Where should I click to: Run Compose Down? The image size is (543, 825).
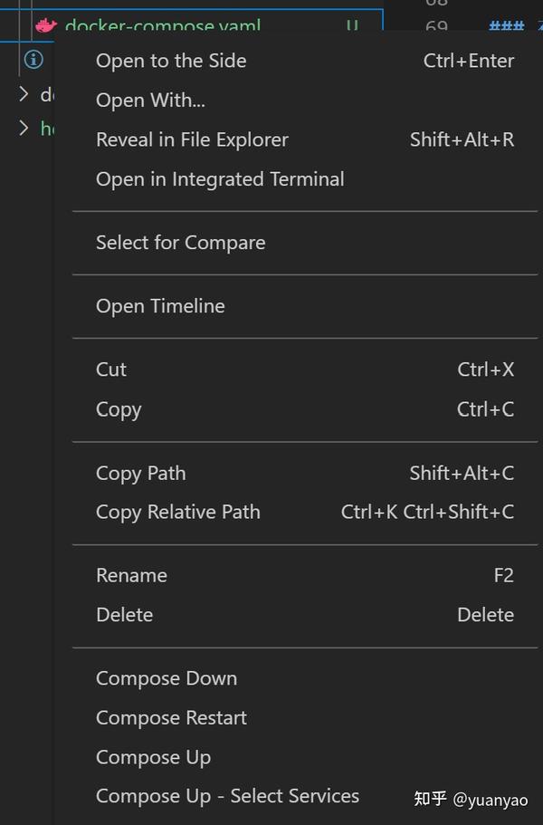pyautogui.click(x=167, y=678)
